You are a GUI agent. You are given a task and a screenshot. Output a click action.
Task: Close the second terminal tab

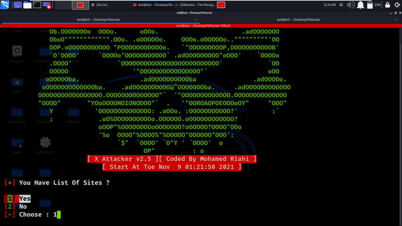point(396,20)
